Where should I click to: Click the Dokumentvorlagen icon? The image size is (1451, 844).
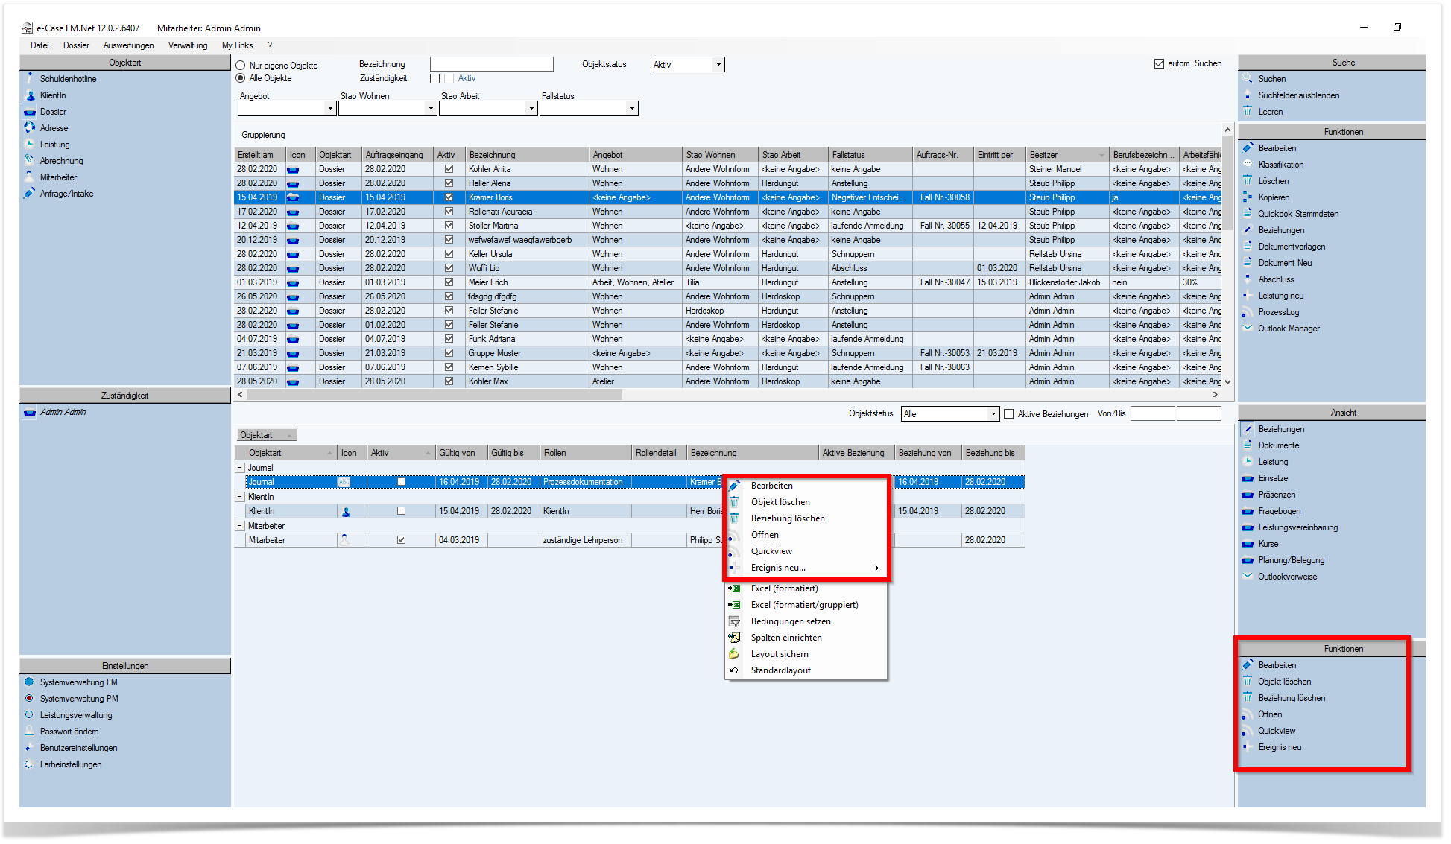(1248, 247)
